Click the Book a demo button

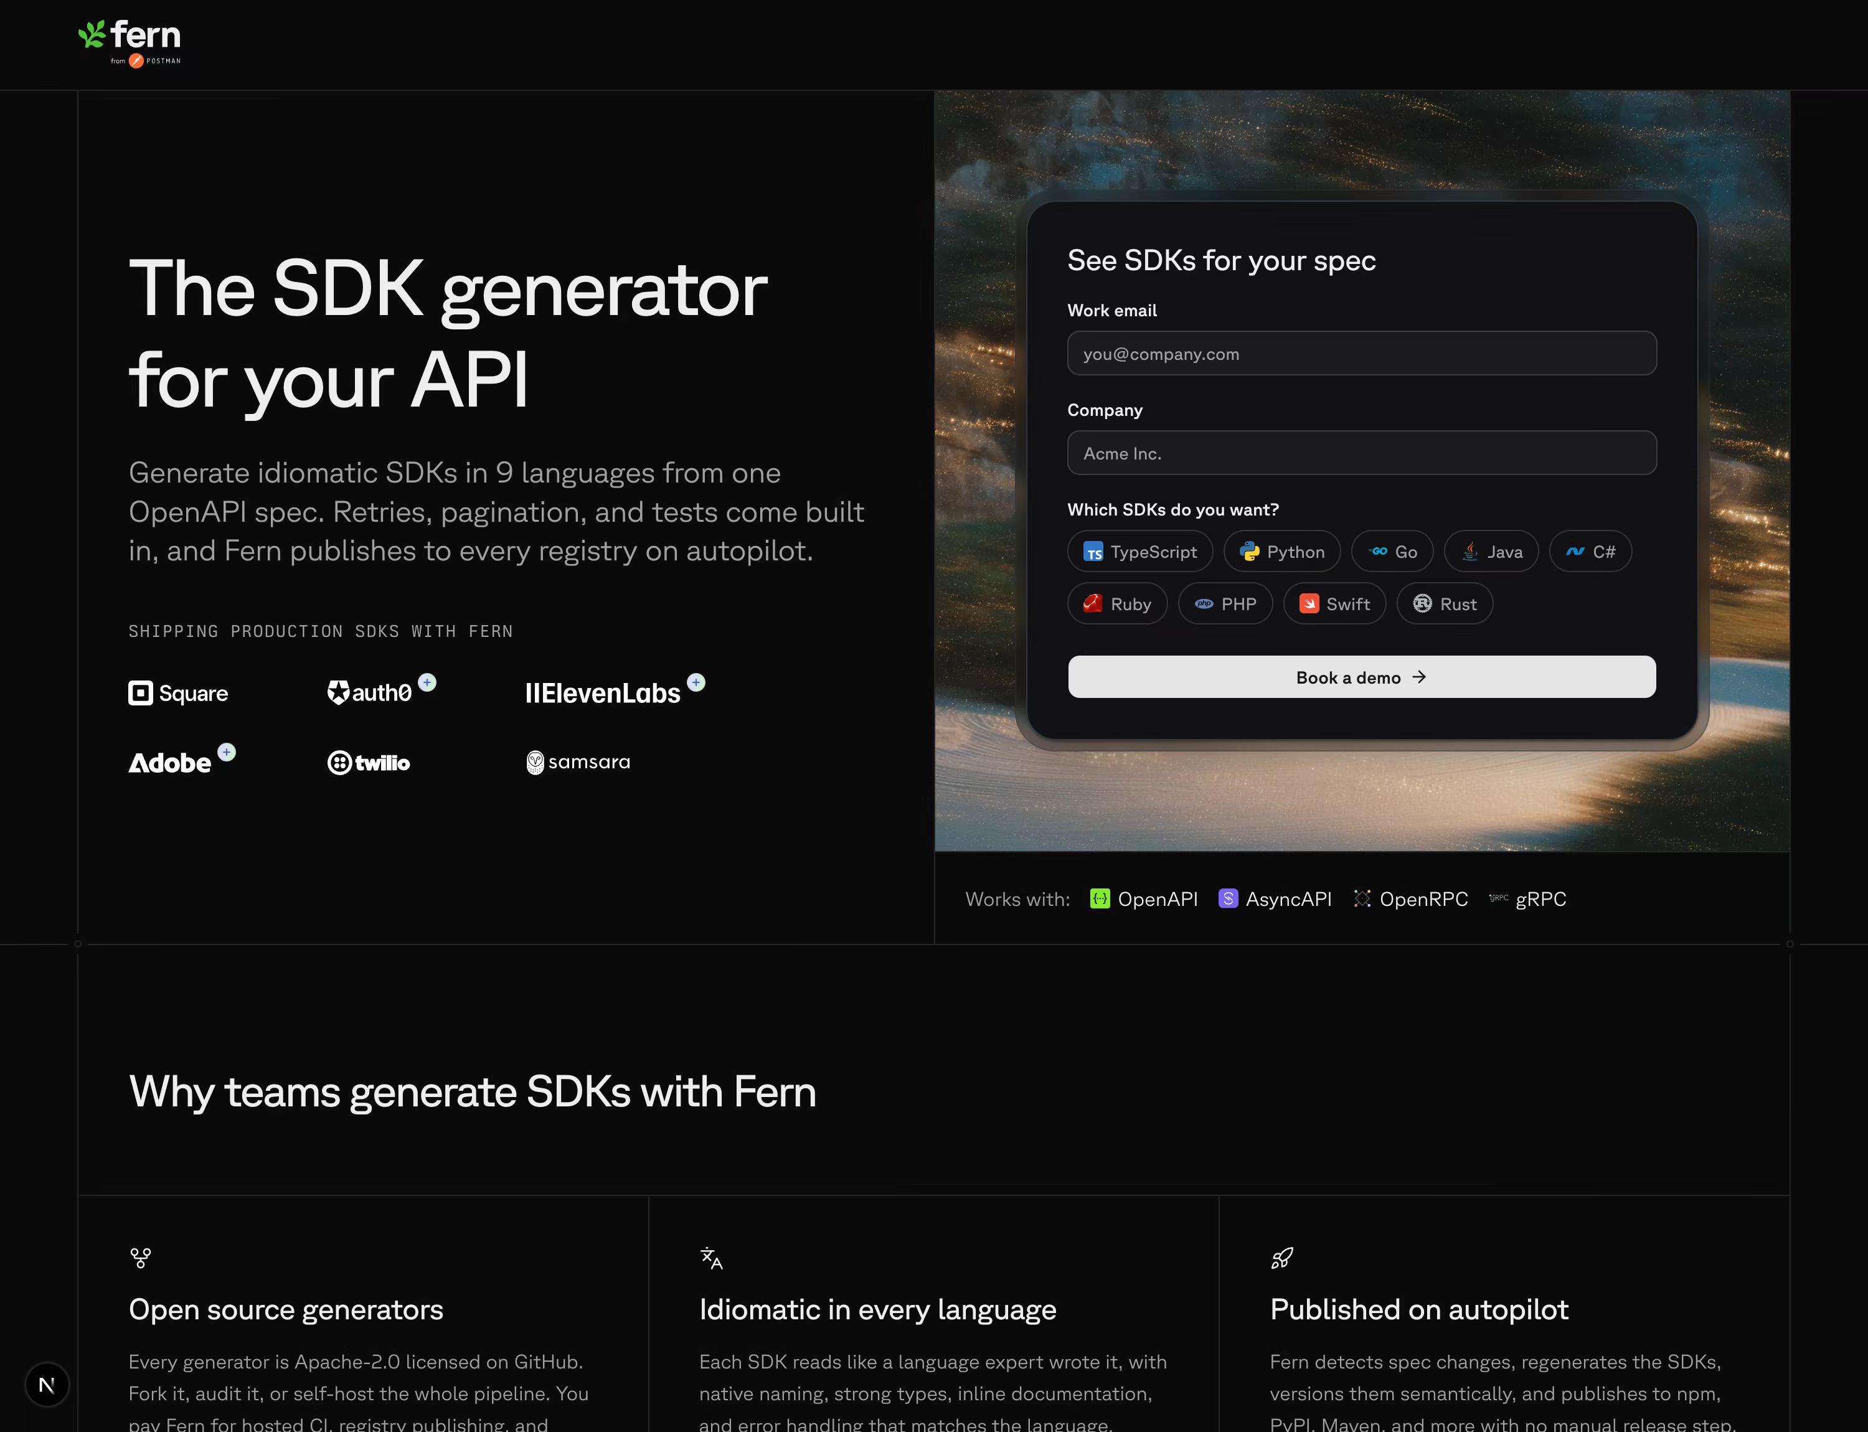pos(1362,677)
